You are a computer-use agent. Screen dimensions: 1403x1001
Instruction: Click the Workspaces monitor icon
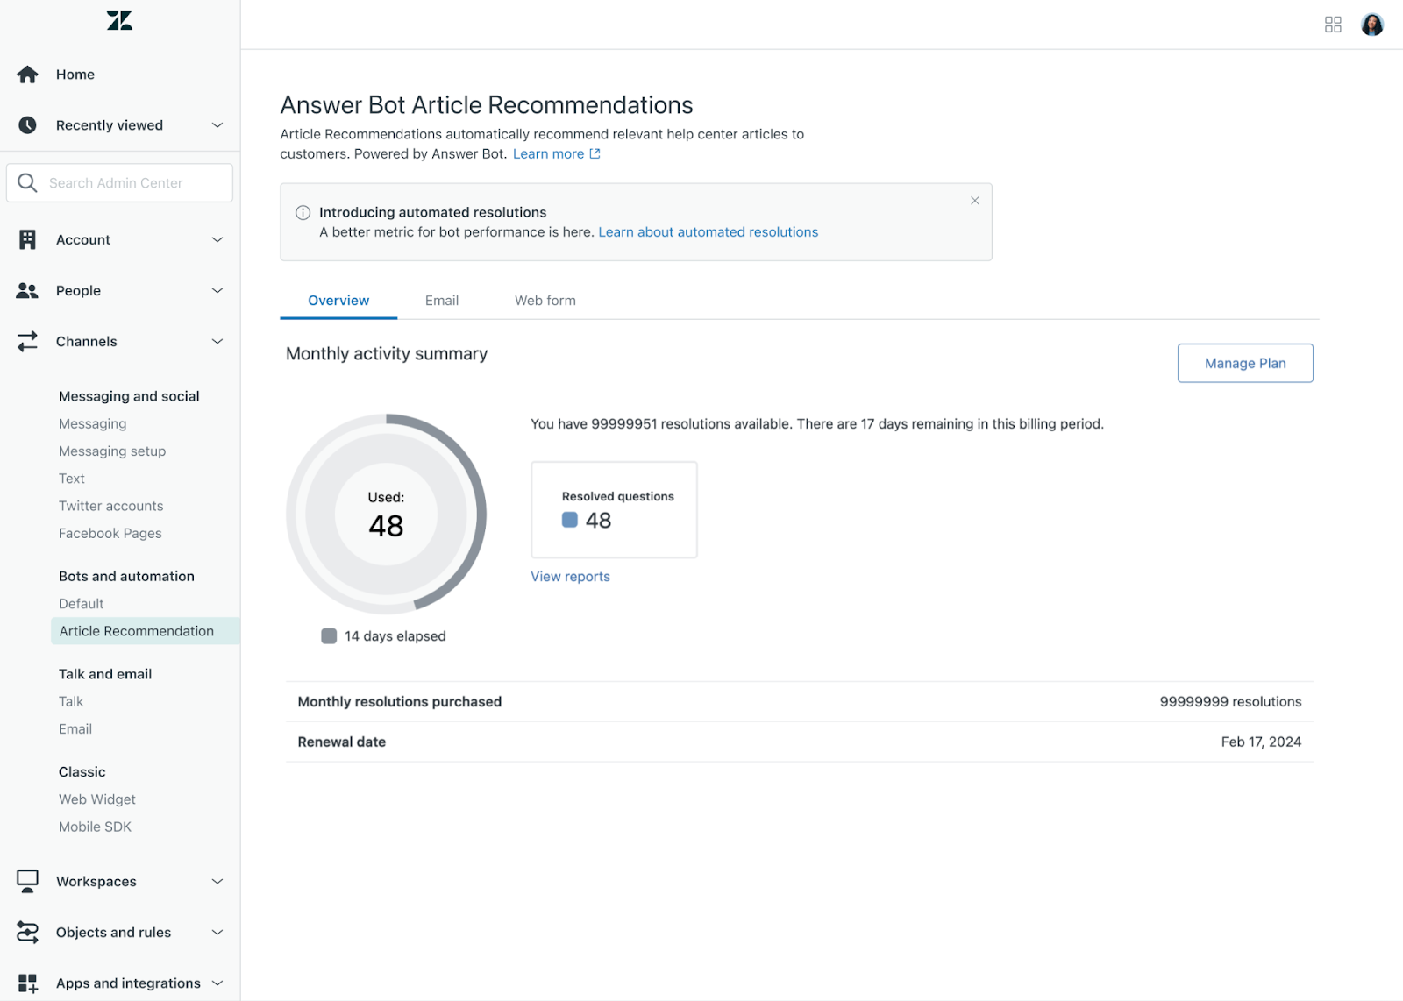[27, 881]
